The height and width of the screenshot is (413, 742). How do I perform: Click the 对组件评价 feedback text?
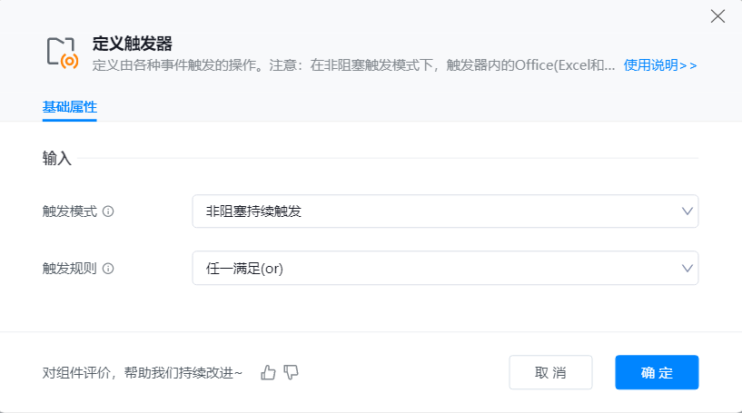143,372
